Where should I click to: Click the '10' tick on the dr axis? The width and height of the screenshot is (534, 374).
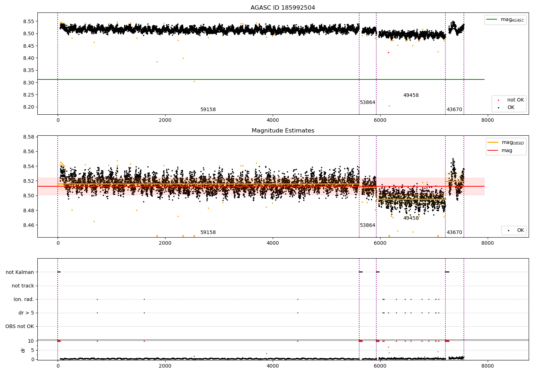tap(31, 341)
